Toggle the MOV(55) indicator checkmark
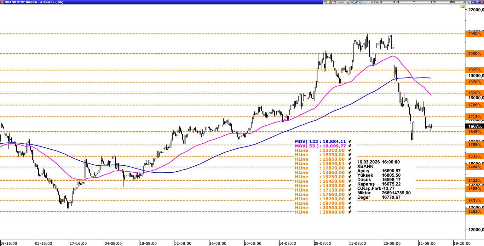The image size is (484, 246). (350, 146)
